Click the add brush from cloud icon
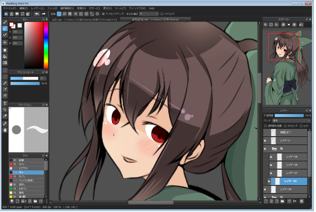 point(12,201)
